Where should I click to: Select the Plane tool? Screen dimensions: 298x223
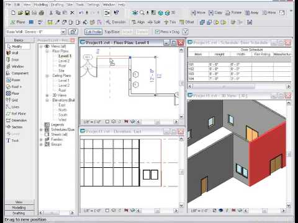(x=17, y=22)
